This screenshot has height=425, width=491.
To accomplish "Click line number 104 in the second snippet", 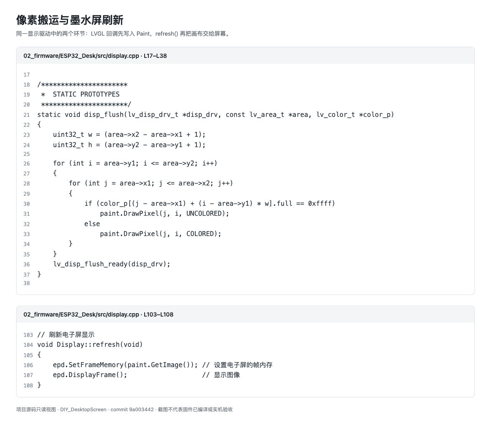I will (x=28, y=345).
